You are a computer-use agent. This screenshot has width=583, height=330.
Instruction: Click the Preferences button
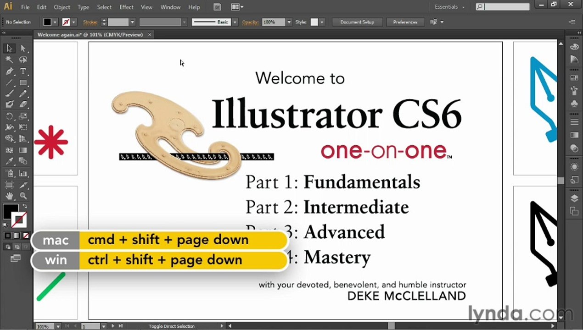pos(405,22)
